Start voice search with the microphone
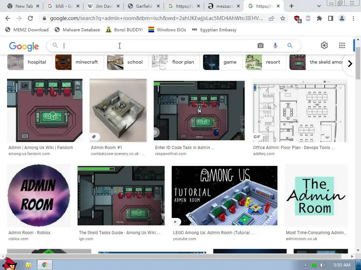 (x=275, y=46)
